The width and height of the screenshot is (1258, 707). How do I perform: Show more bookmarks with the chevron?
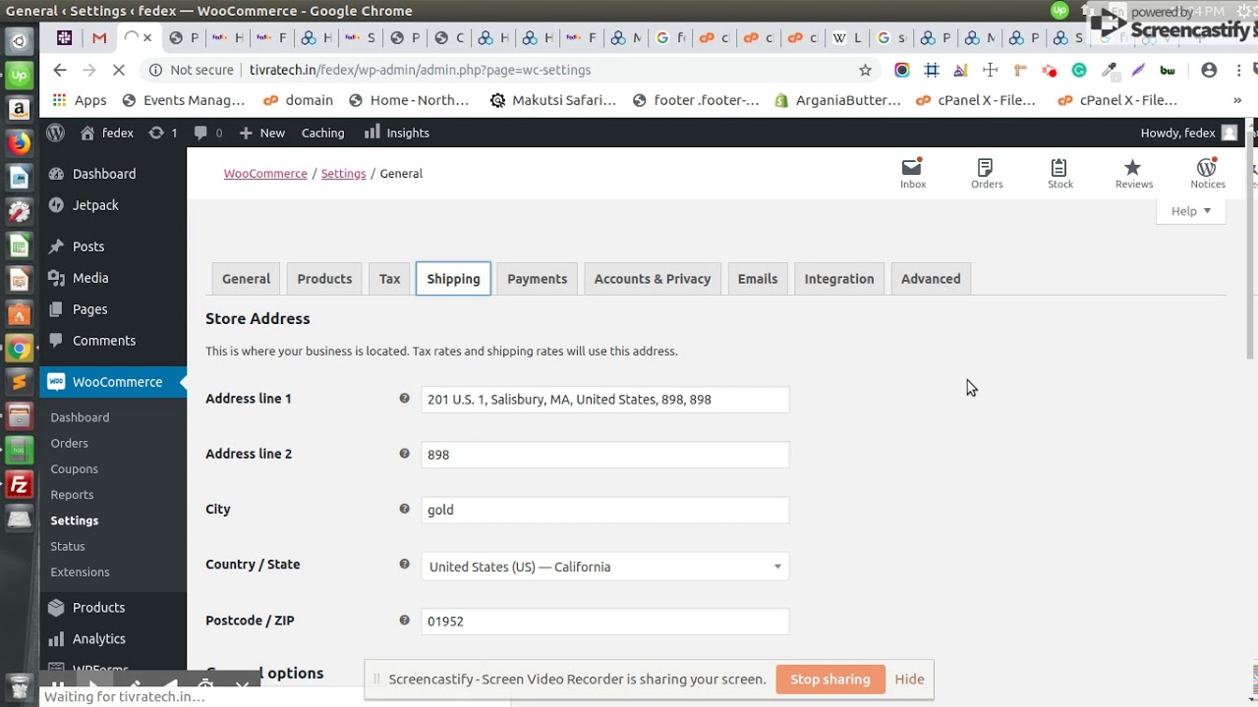(1237, 100)
